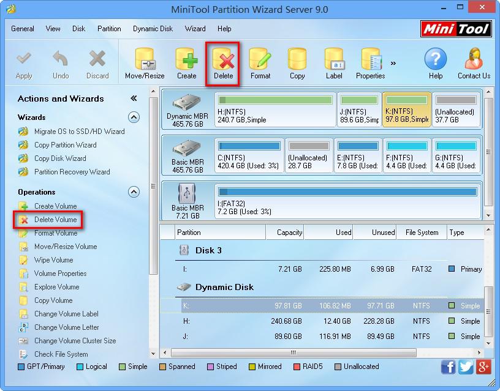
Task: Open the Disk menu
Action: pos(78,29)
